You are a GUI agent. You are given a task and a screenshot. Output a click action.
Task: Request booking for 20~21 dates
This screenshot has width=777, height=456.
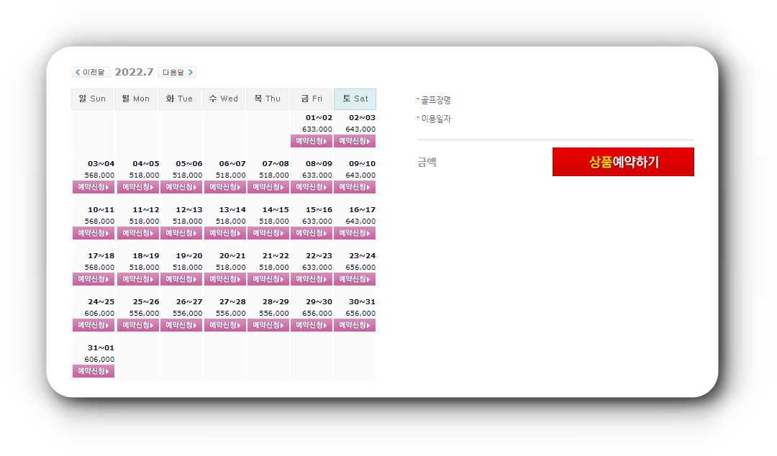(224, 280)
